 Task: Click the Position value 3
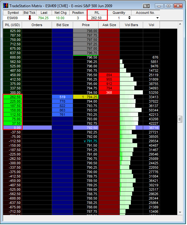(78, 18)
